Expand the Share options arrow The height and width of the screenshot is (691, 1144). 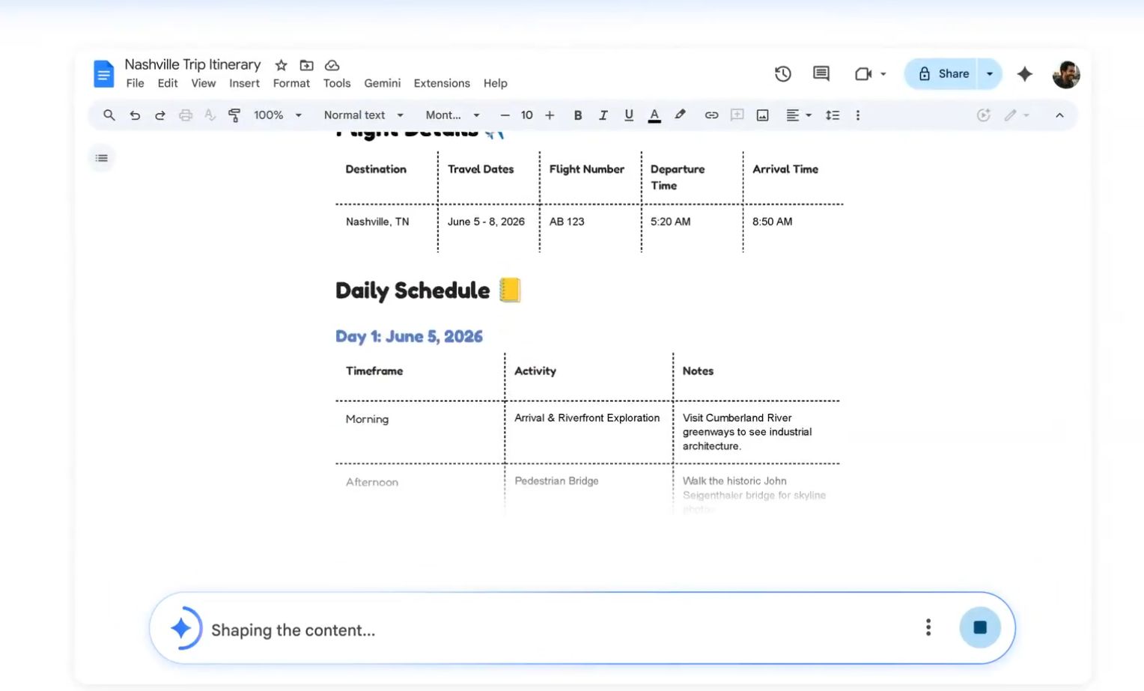pyautogui.click(x=990, y=74)
